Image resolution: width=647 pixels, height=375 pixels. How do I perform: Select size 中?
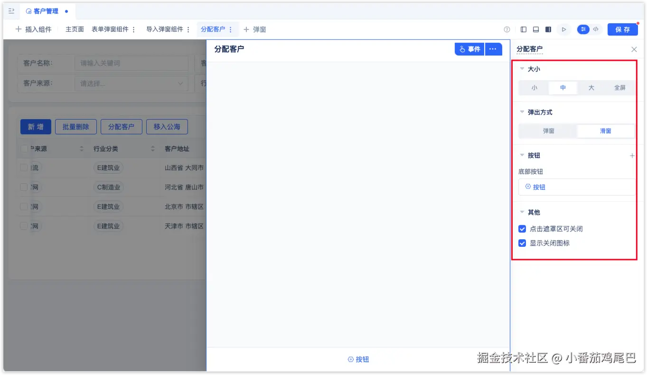[x=563, y=88]
